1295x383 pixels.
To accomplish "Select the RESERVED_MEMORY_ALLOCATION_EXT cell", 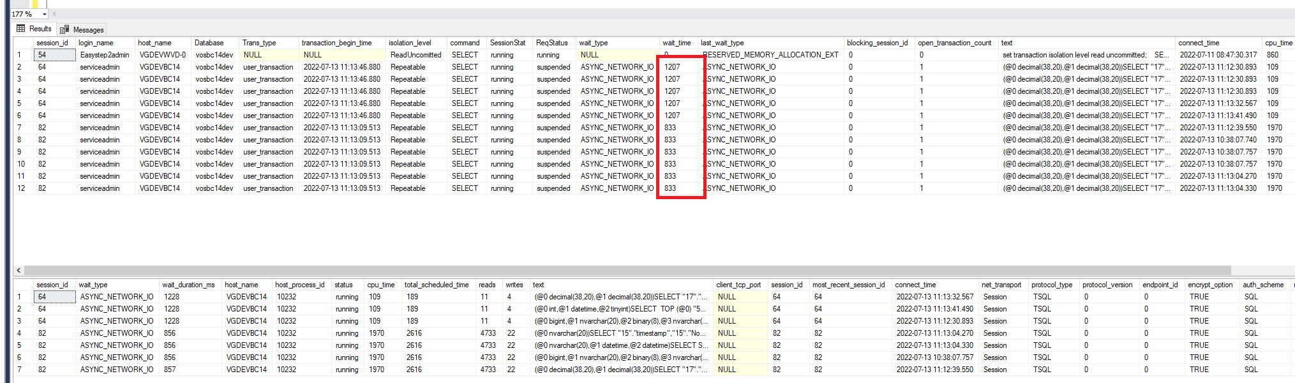I will click(x=771, y=55).
